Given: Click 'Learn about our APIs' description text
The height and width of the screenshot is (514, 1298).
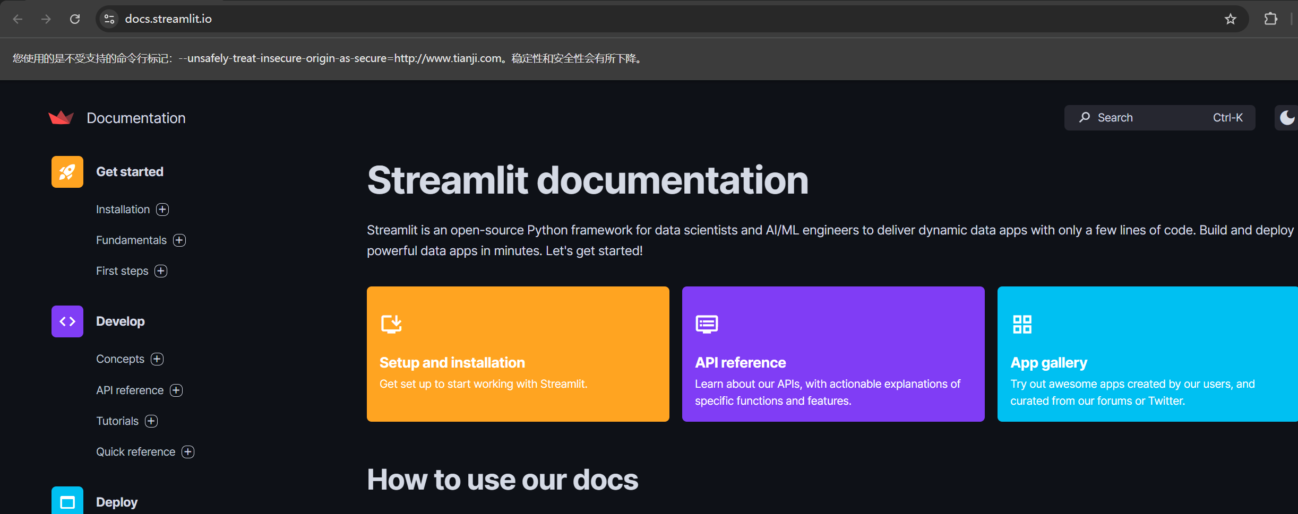Looking at the screenshot, I should (x=828, y=393).
